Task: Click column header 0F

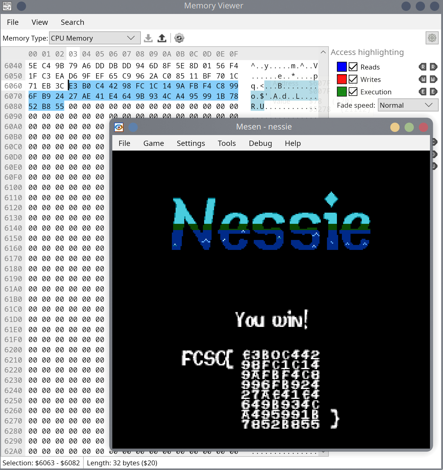Action: (x=234, y=54)
